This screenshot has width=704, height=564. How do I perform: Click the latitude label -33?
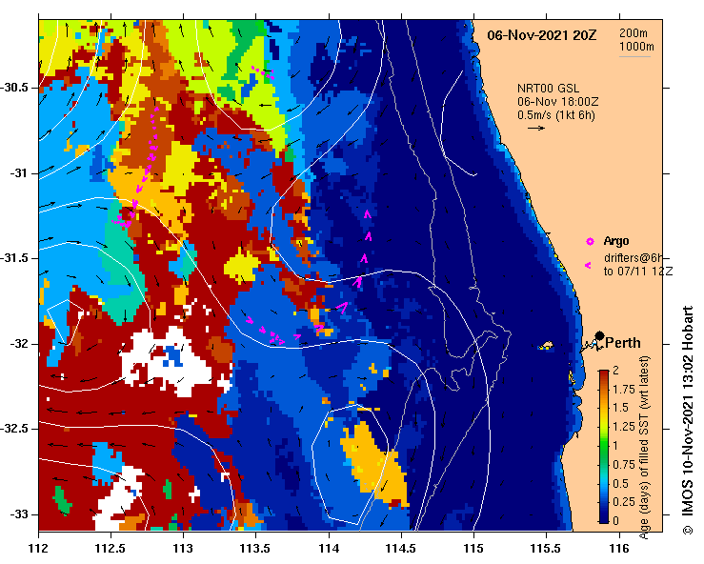[20, 514]
